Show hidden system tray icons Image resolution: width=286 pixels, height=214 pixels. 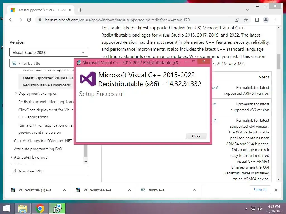coord(246,209)
